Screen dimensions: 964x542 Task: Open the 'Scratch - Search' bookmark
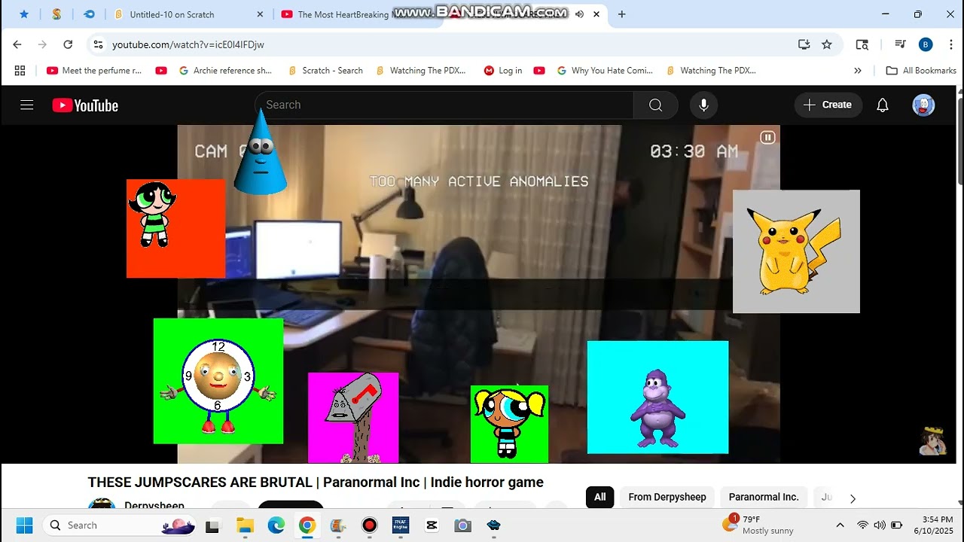click(x=325, y=71)
